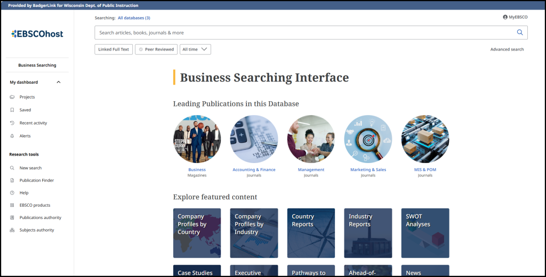The height and width of the screenshot is (277, 546).
Task: Open the Company Profiles by Industry tile
Action: coord(254,233)
